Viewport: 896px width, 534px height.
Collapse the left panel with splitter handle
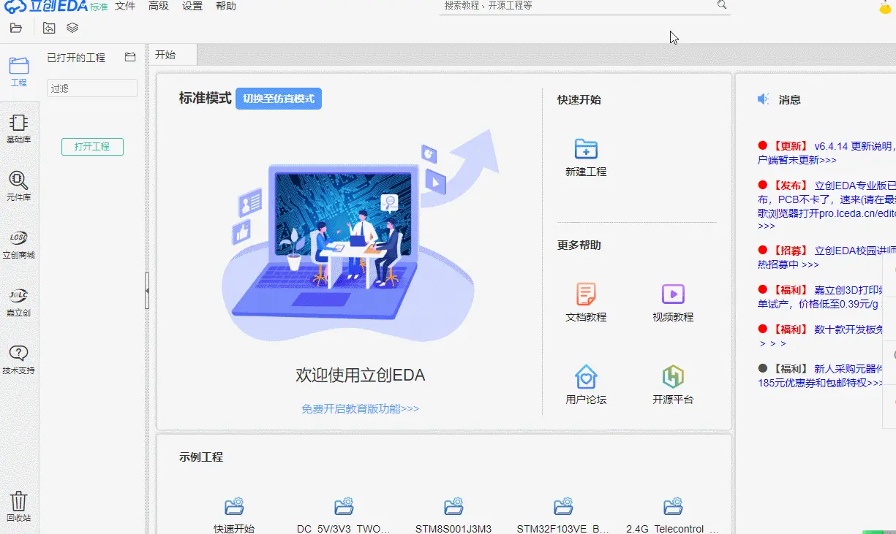[x=147, y=291]
